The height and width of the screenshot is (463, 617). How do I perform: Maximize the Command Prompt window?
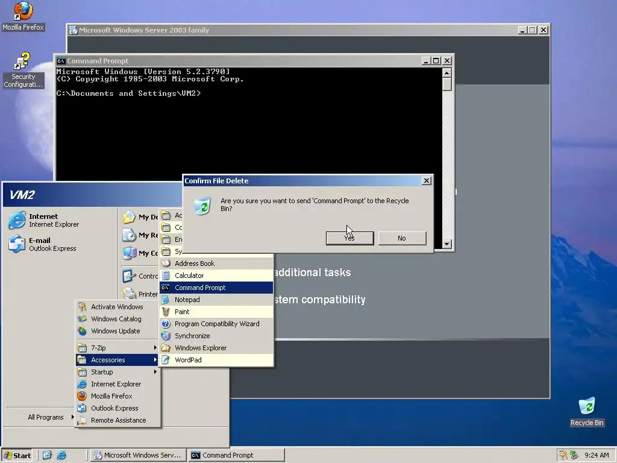tap(436, 61)
